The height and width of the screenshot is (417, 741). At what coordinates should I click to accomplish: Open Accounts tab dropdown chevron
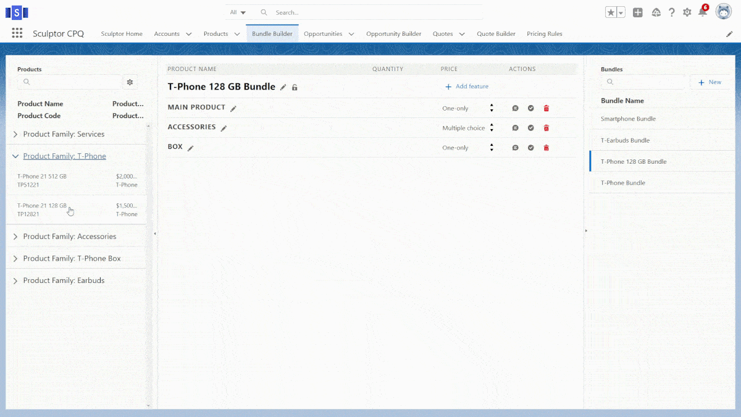pos(189,34)
